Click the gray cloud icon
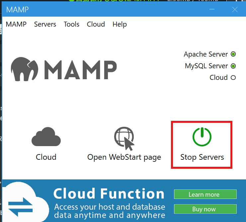The width and height of the screenshot is (246, 222). 46,136
